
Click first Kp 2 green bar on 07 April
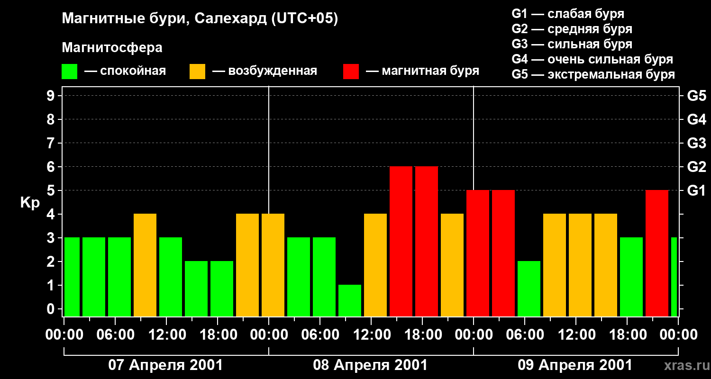point(196,289)
